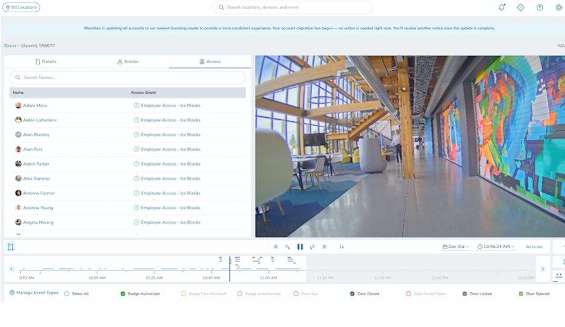
Task: Open Andrew Young's Employee Access grant link
Action: (x=171, y=208)
